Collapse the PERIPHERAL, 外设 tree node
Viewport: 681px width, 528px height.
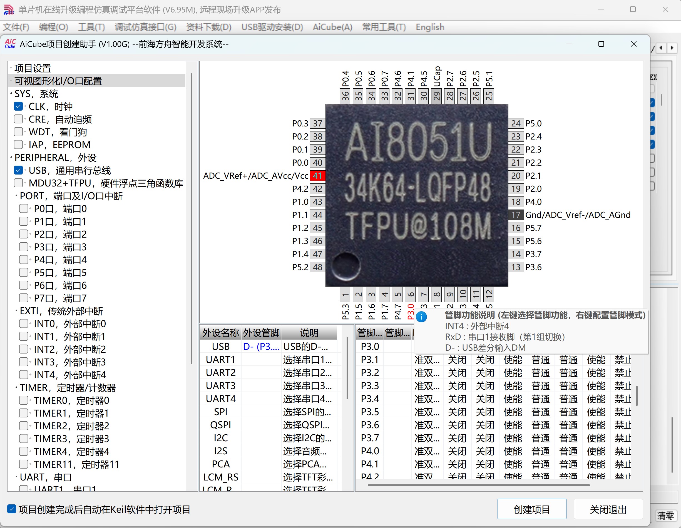point(11,157)
